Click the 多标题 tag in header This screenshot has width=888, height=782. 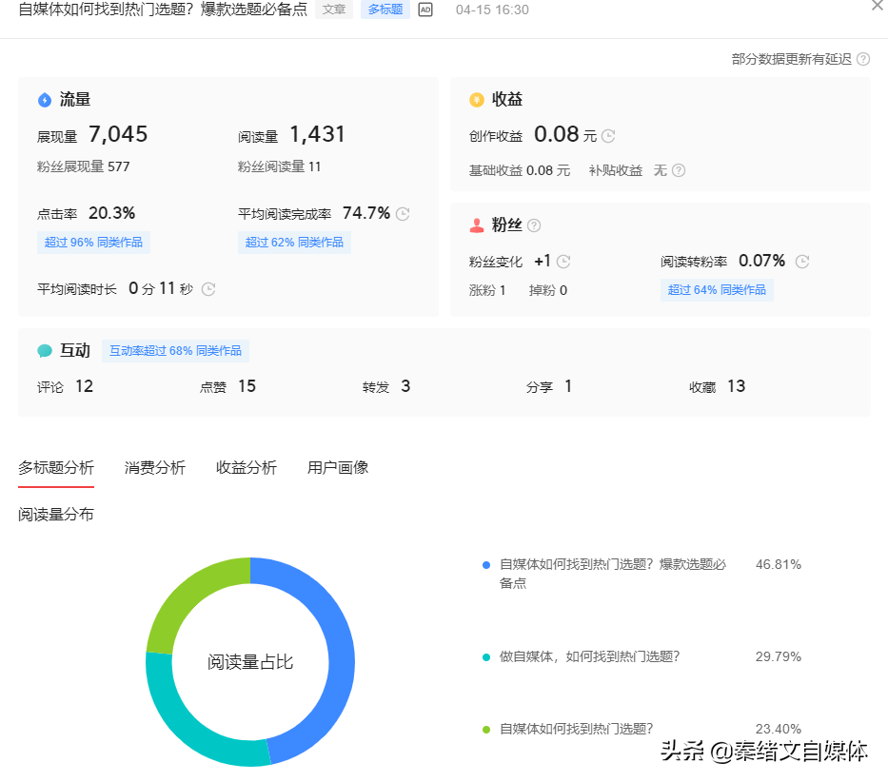[385, 10]
